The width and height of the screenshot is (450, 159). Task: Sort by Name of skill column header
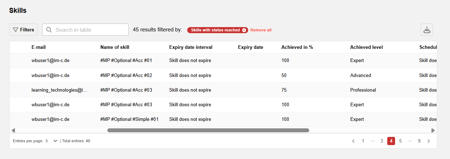pyautogui.click(x=115, y=47)
